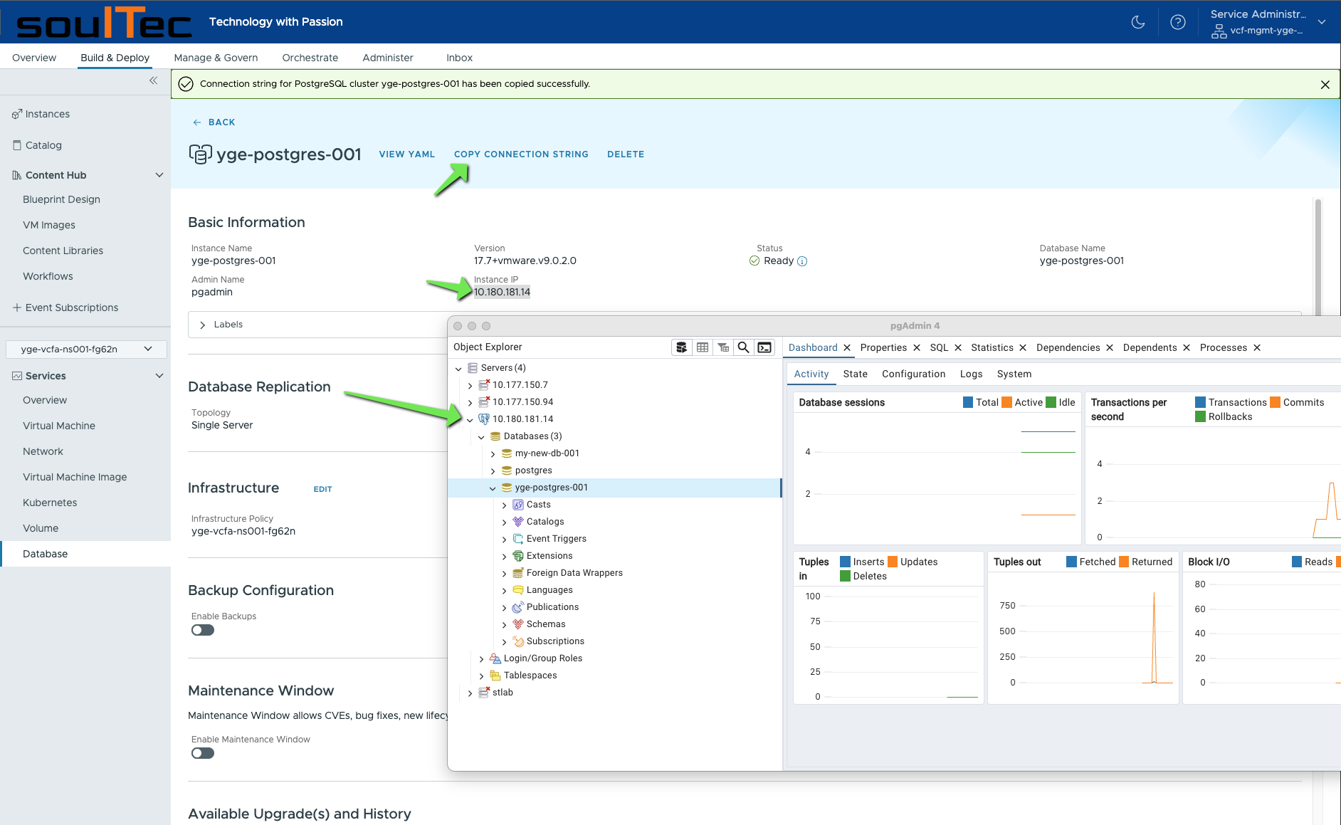The height and width of the screenshot is (825, 1341).
Task: Toggle dark mode with the moon icon
Action: 1137,22
